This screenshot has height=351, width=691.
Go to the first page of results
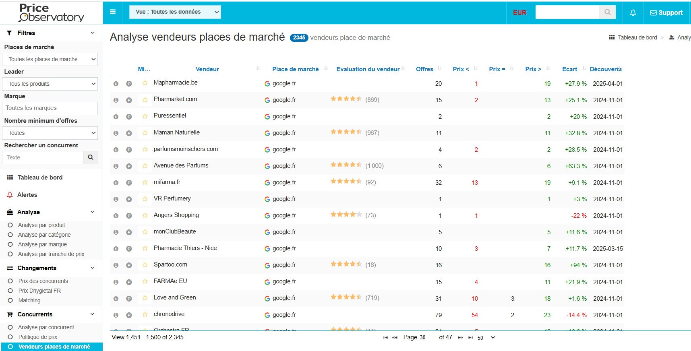pyautogui.click(x=385, y=338)
